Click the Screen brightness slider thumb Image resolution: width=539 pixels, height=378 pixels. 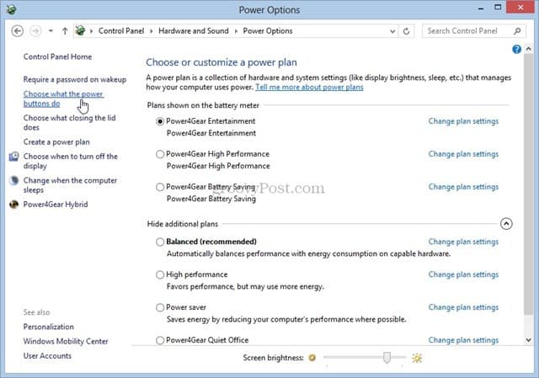387,358
